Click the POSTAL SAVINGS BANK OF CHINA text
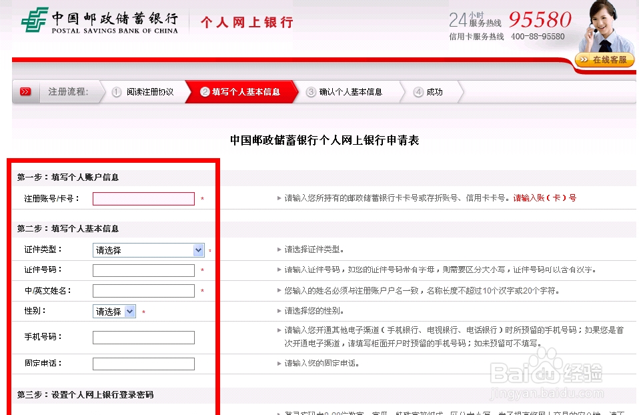Screen dimensions: 639x415 [x=115, y=31]
